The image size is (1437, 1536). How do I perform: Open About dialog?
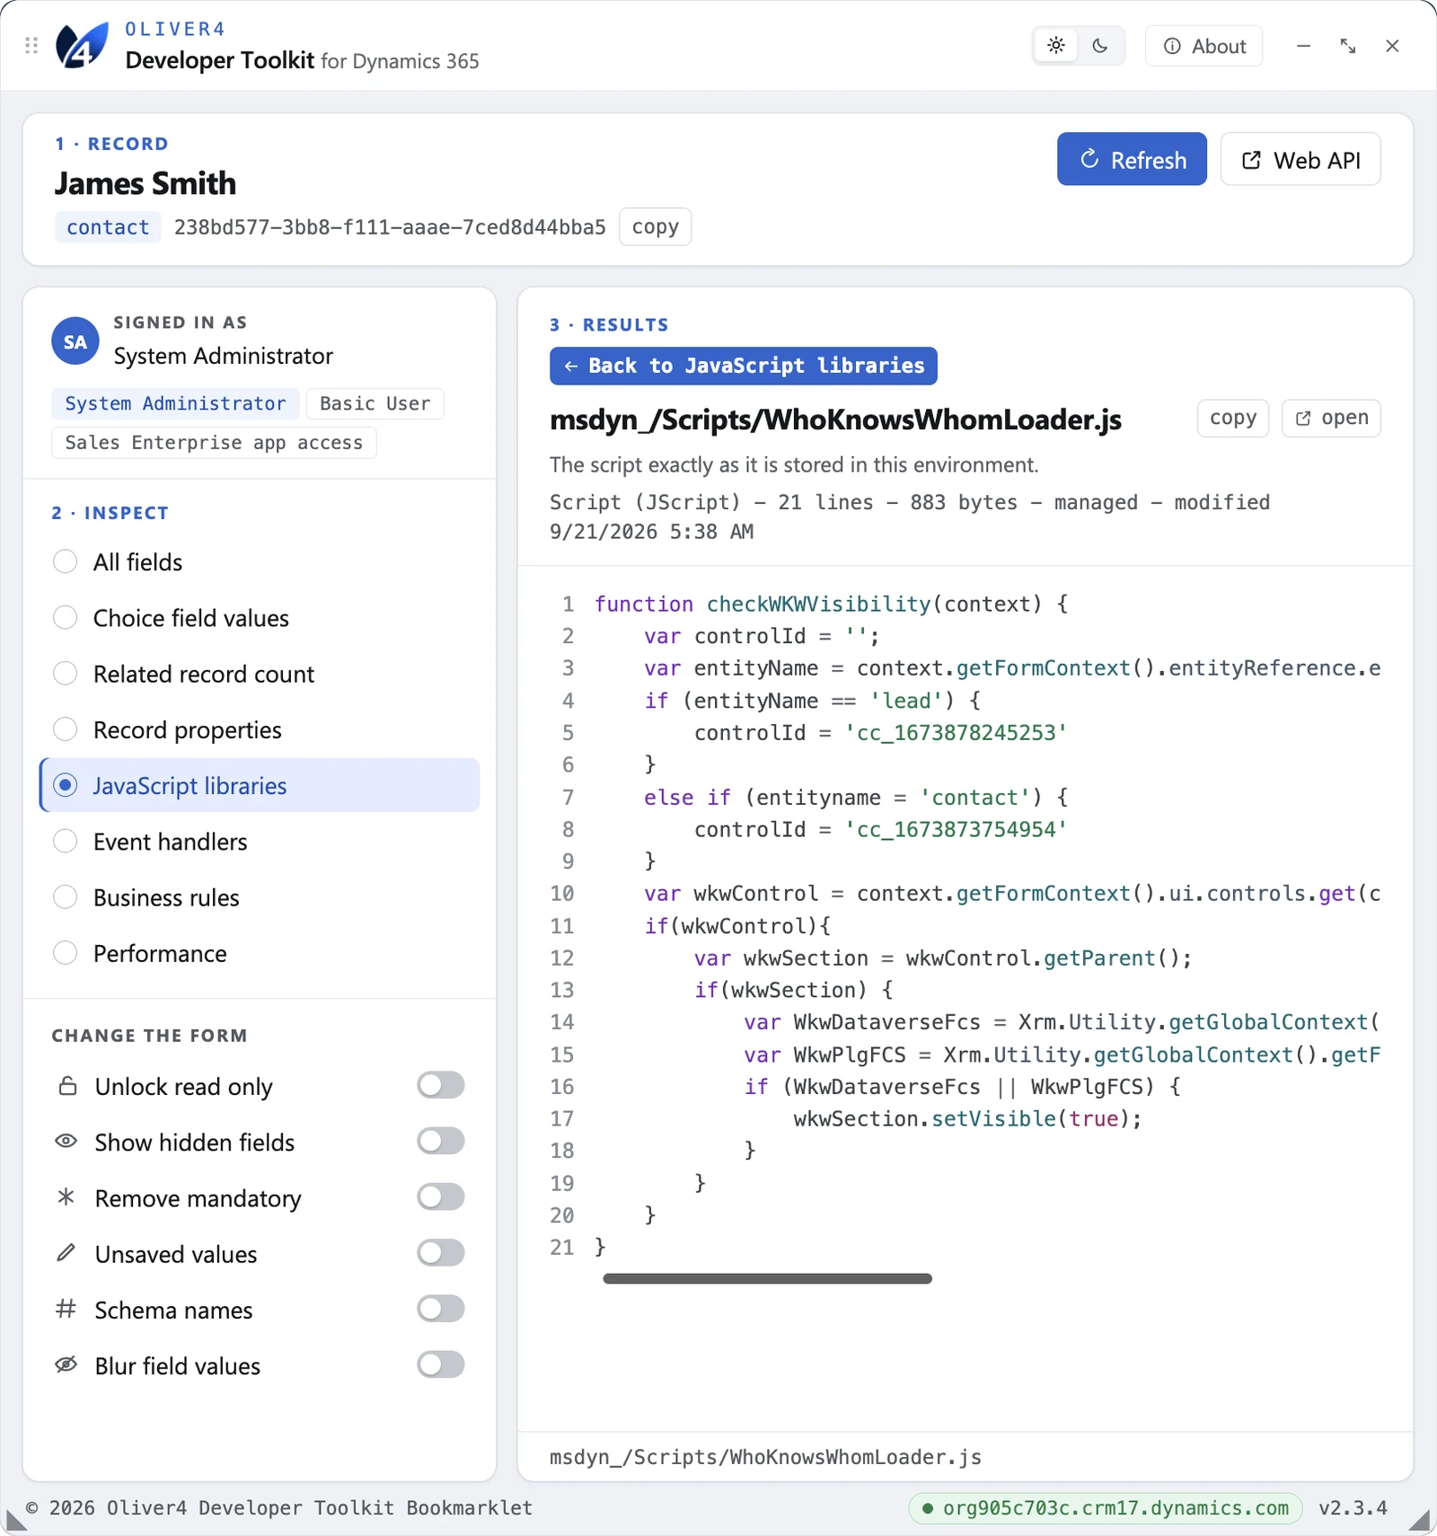click(x=1203, y=46)
